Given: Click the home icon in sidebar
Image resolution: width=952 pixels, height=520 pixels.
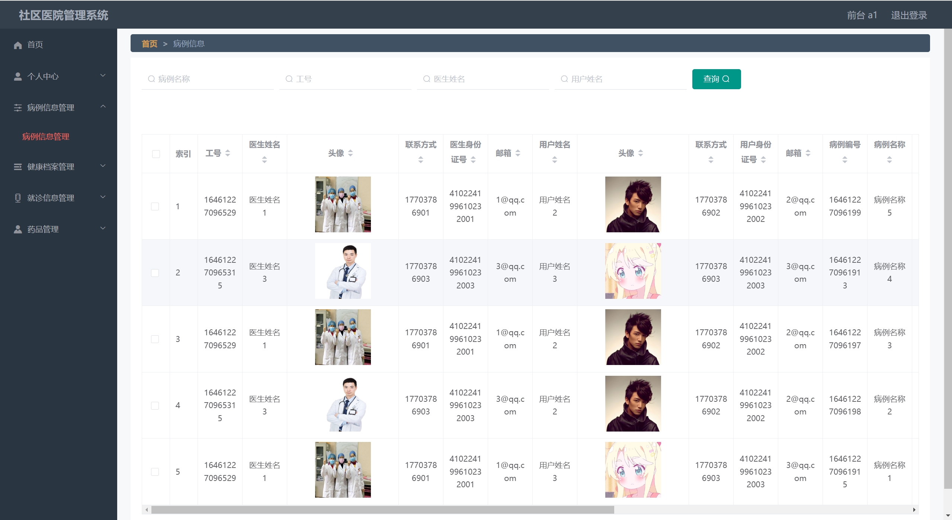Looking at the screenshot, I should point(17,45).
